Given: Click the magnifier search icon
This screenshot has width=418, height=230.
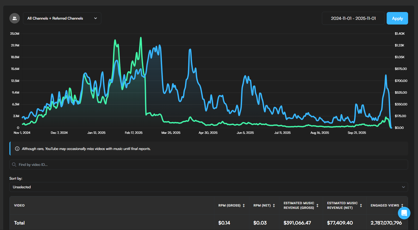Looking at the screenshot, I should (14, 165).
